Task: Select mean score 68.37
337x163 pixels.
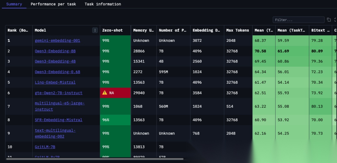Action: tap(260, 40)
